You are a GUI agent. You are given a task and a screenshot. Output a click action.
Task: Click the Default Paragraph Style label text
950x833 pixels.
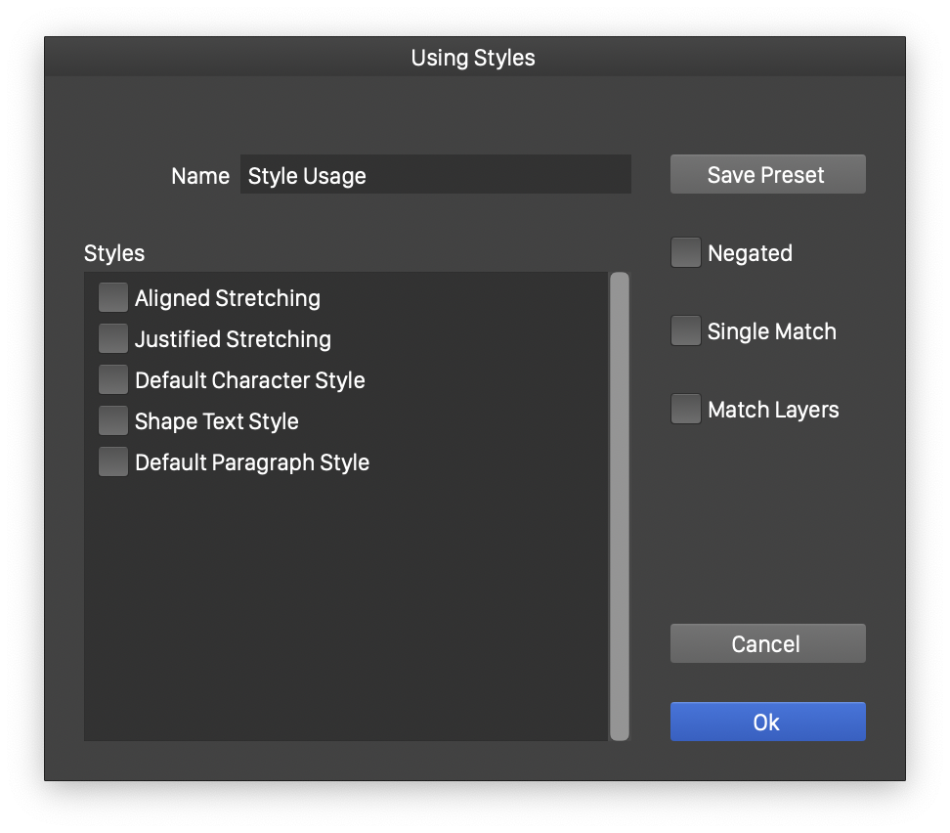[x=252, y=462]
